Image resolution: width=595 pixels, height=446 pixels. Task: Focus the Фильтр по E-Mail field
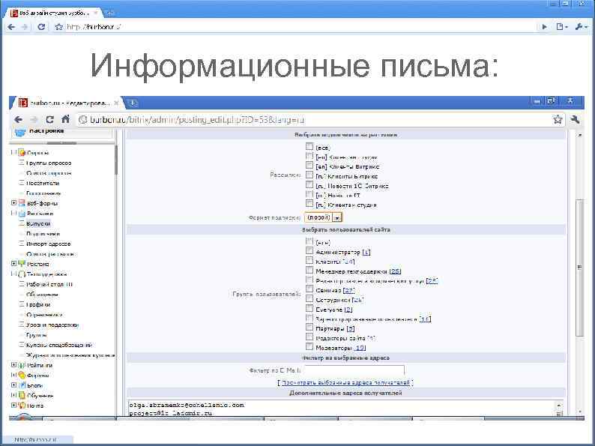354,370
